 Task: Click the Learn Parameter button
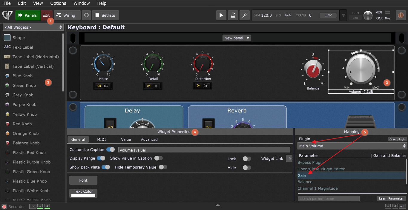(x=391, y=198)
